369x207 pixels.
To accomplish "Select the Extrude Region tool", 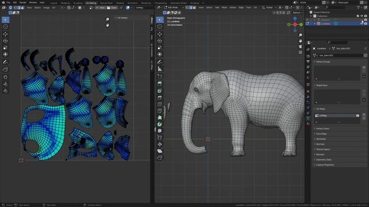I will click(160, 84).
